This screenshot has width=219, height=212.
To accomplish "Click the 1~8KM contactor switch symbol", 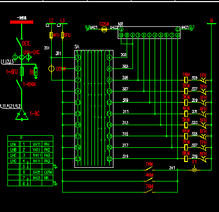I will pyautogui.click(x=19, y=85).
